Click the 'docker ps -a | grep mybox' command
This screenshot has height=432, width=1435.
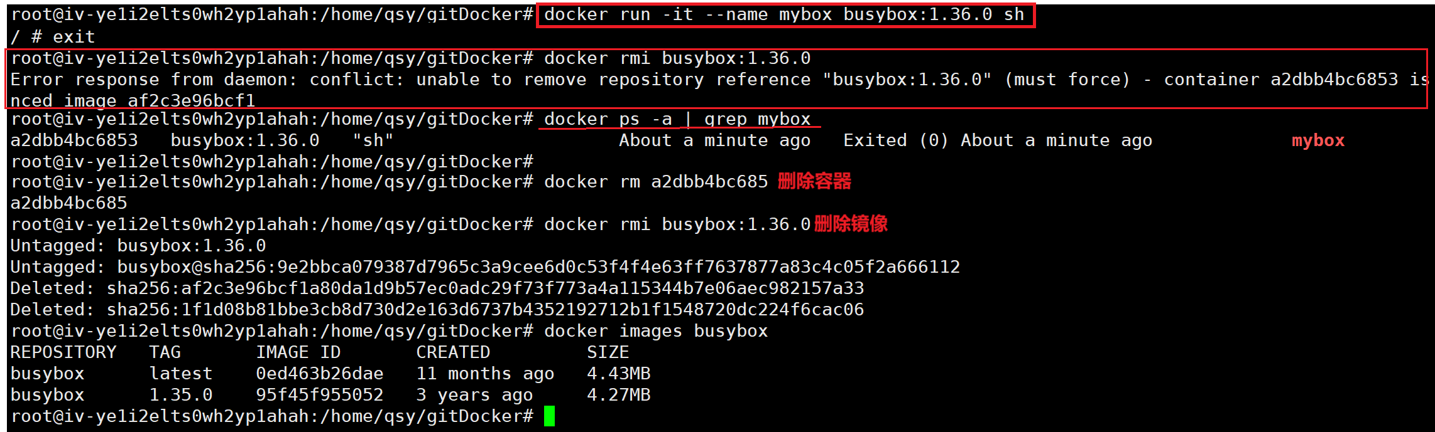[677, 119]
